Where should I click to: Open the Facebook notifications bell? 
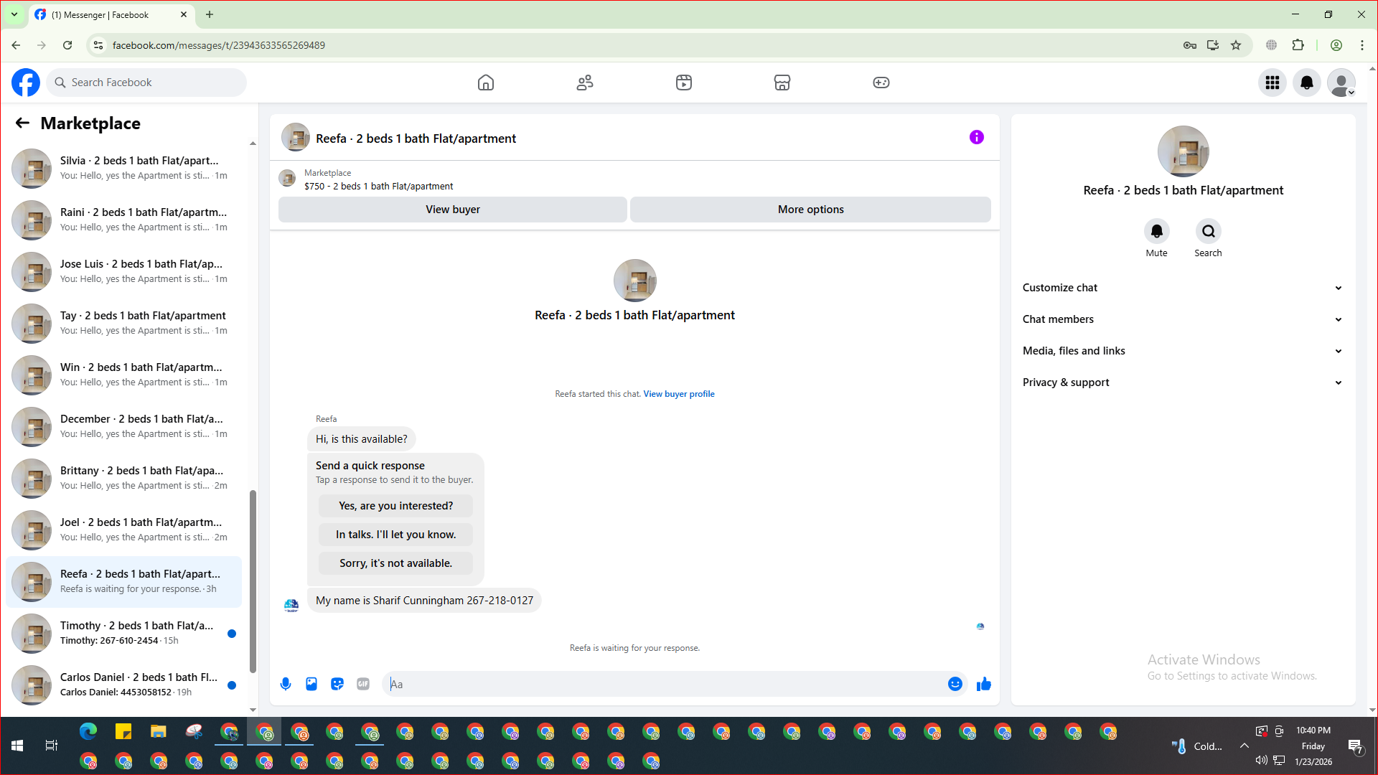(1307, 83)
